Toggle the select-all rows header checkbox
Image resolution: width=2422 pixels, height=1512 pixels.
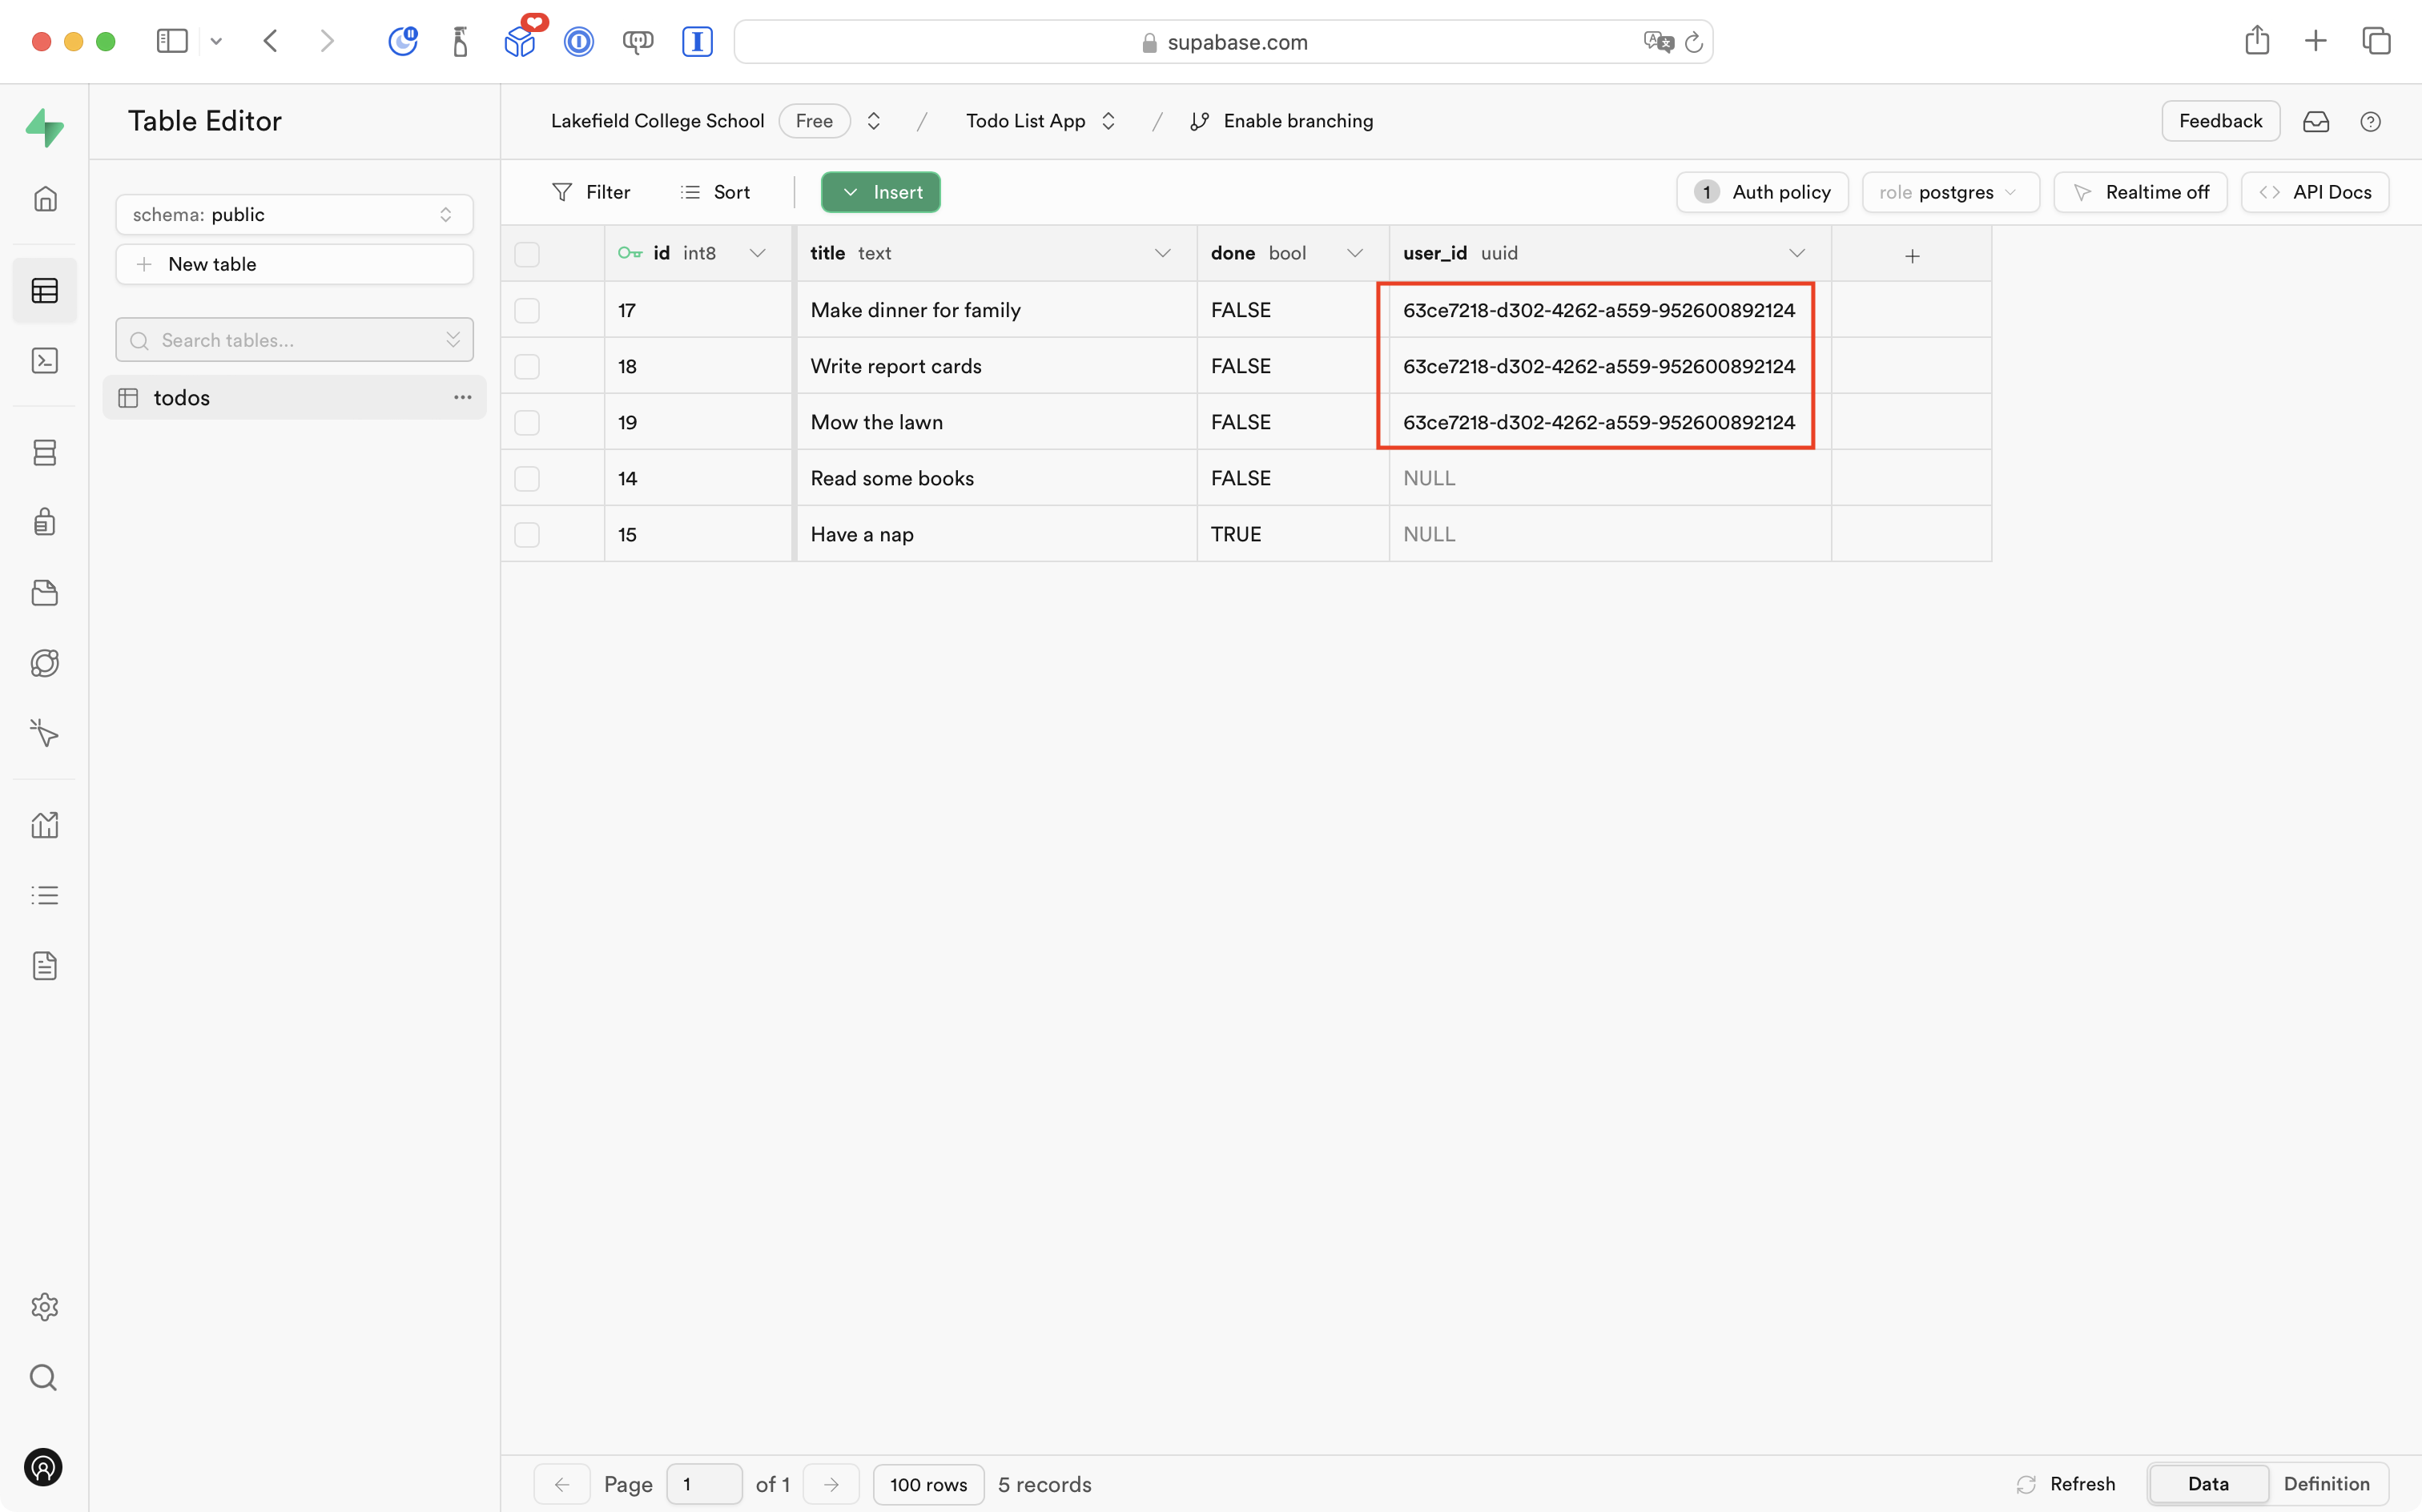(x=527, y=254)
